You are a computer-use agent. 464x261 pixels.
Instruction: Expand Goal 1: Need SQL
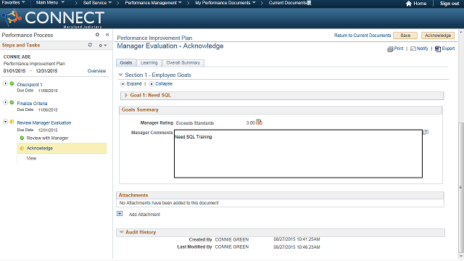point(126,95)
